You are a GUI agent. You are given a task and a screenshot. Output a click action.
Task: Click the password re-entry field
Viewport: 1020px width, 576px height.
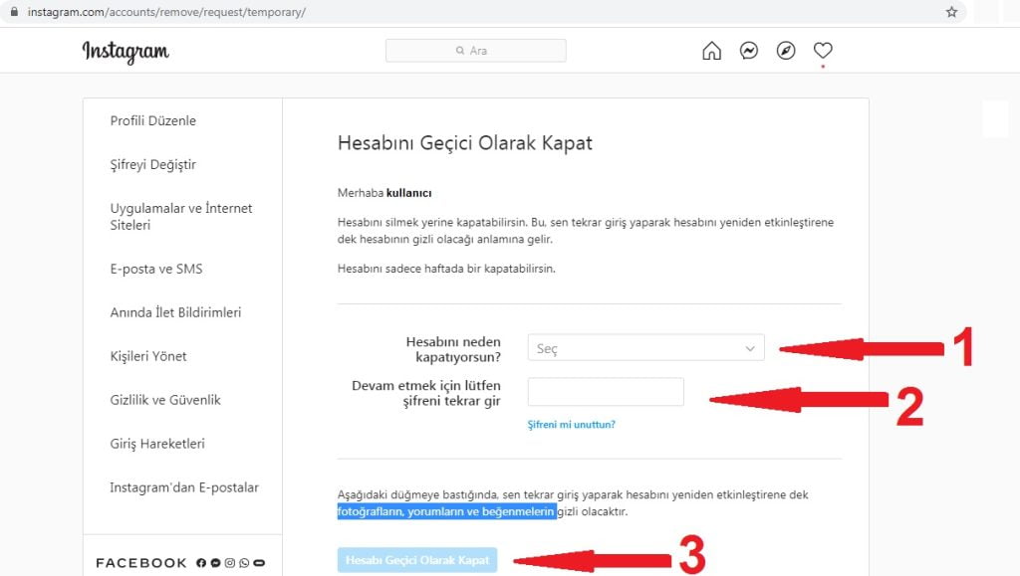[606, 391]
